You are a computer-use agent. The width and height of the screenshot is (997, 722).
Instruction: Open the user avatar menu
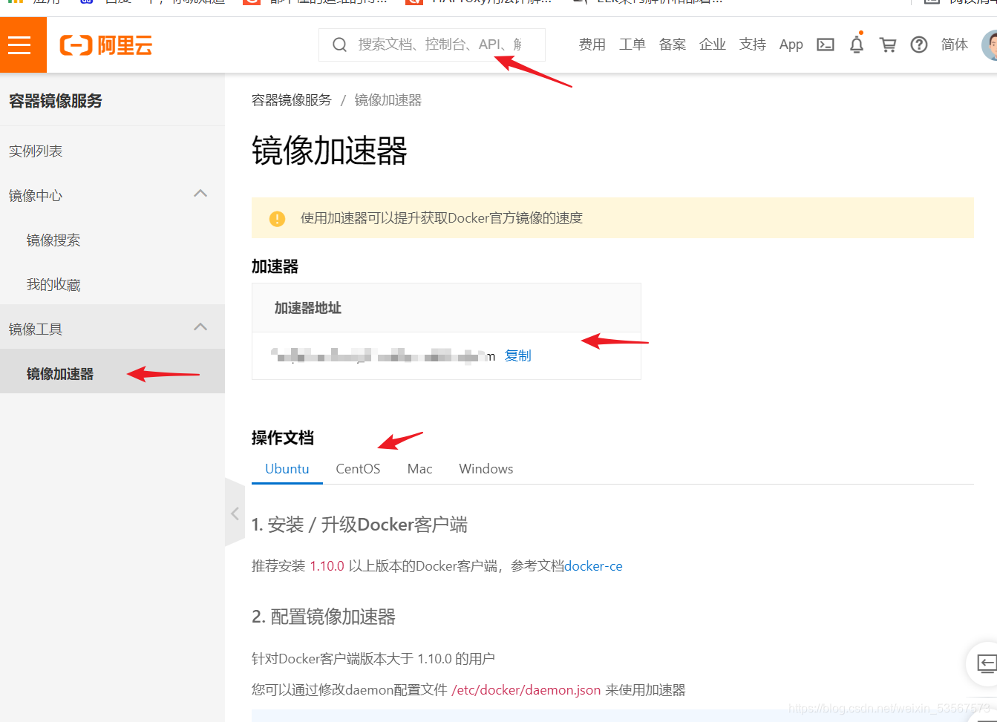tap(990, 45)
